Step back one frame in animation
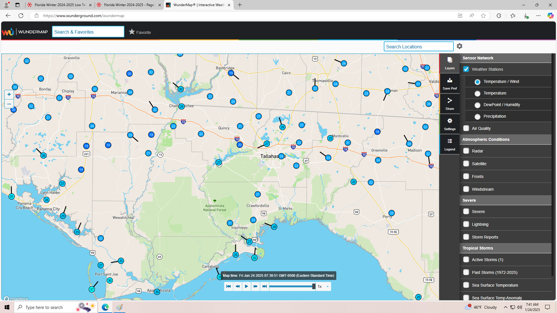 click(x=238, y=286)
